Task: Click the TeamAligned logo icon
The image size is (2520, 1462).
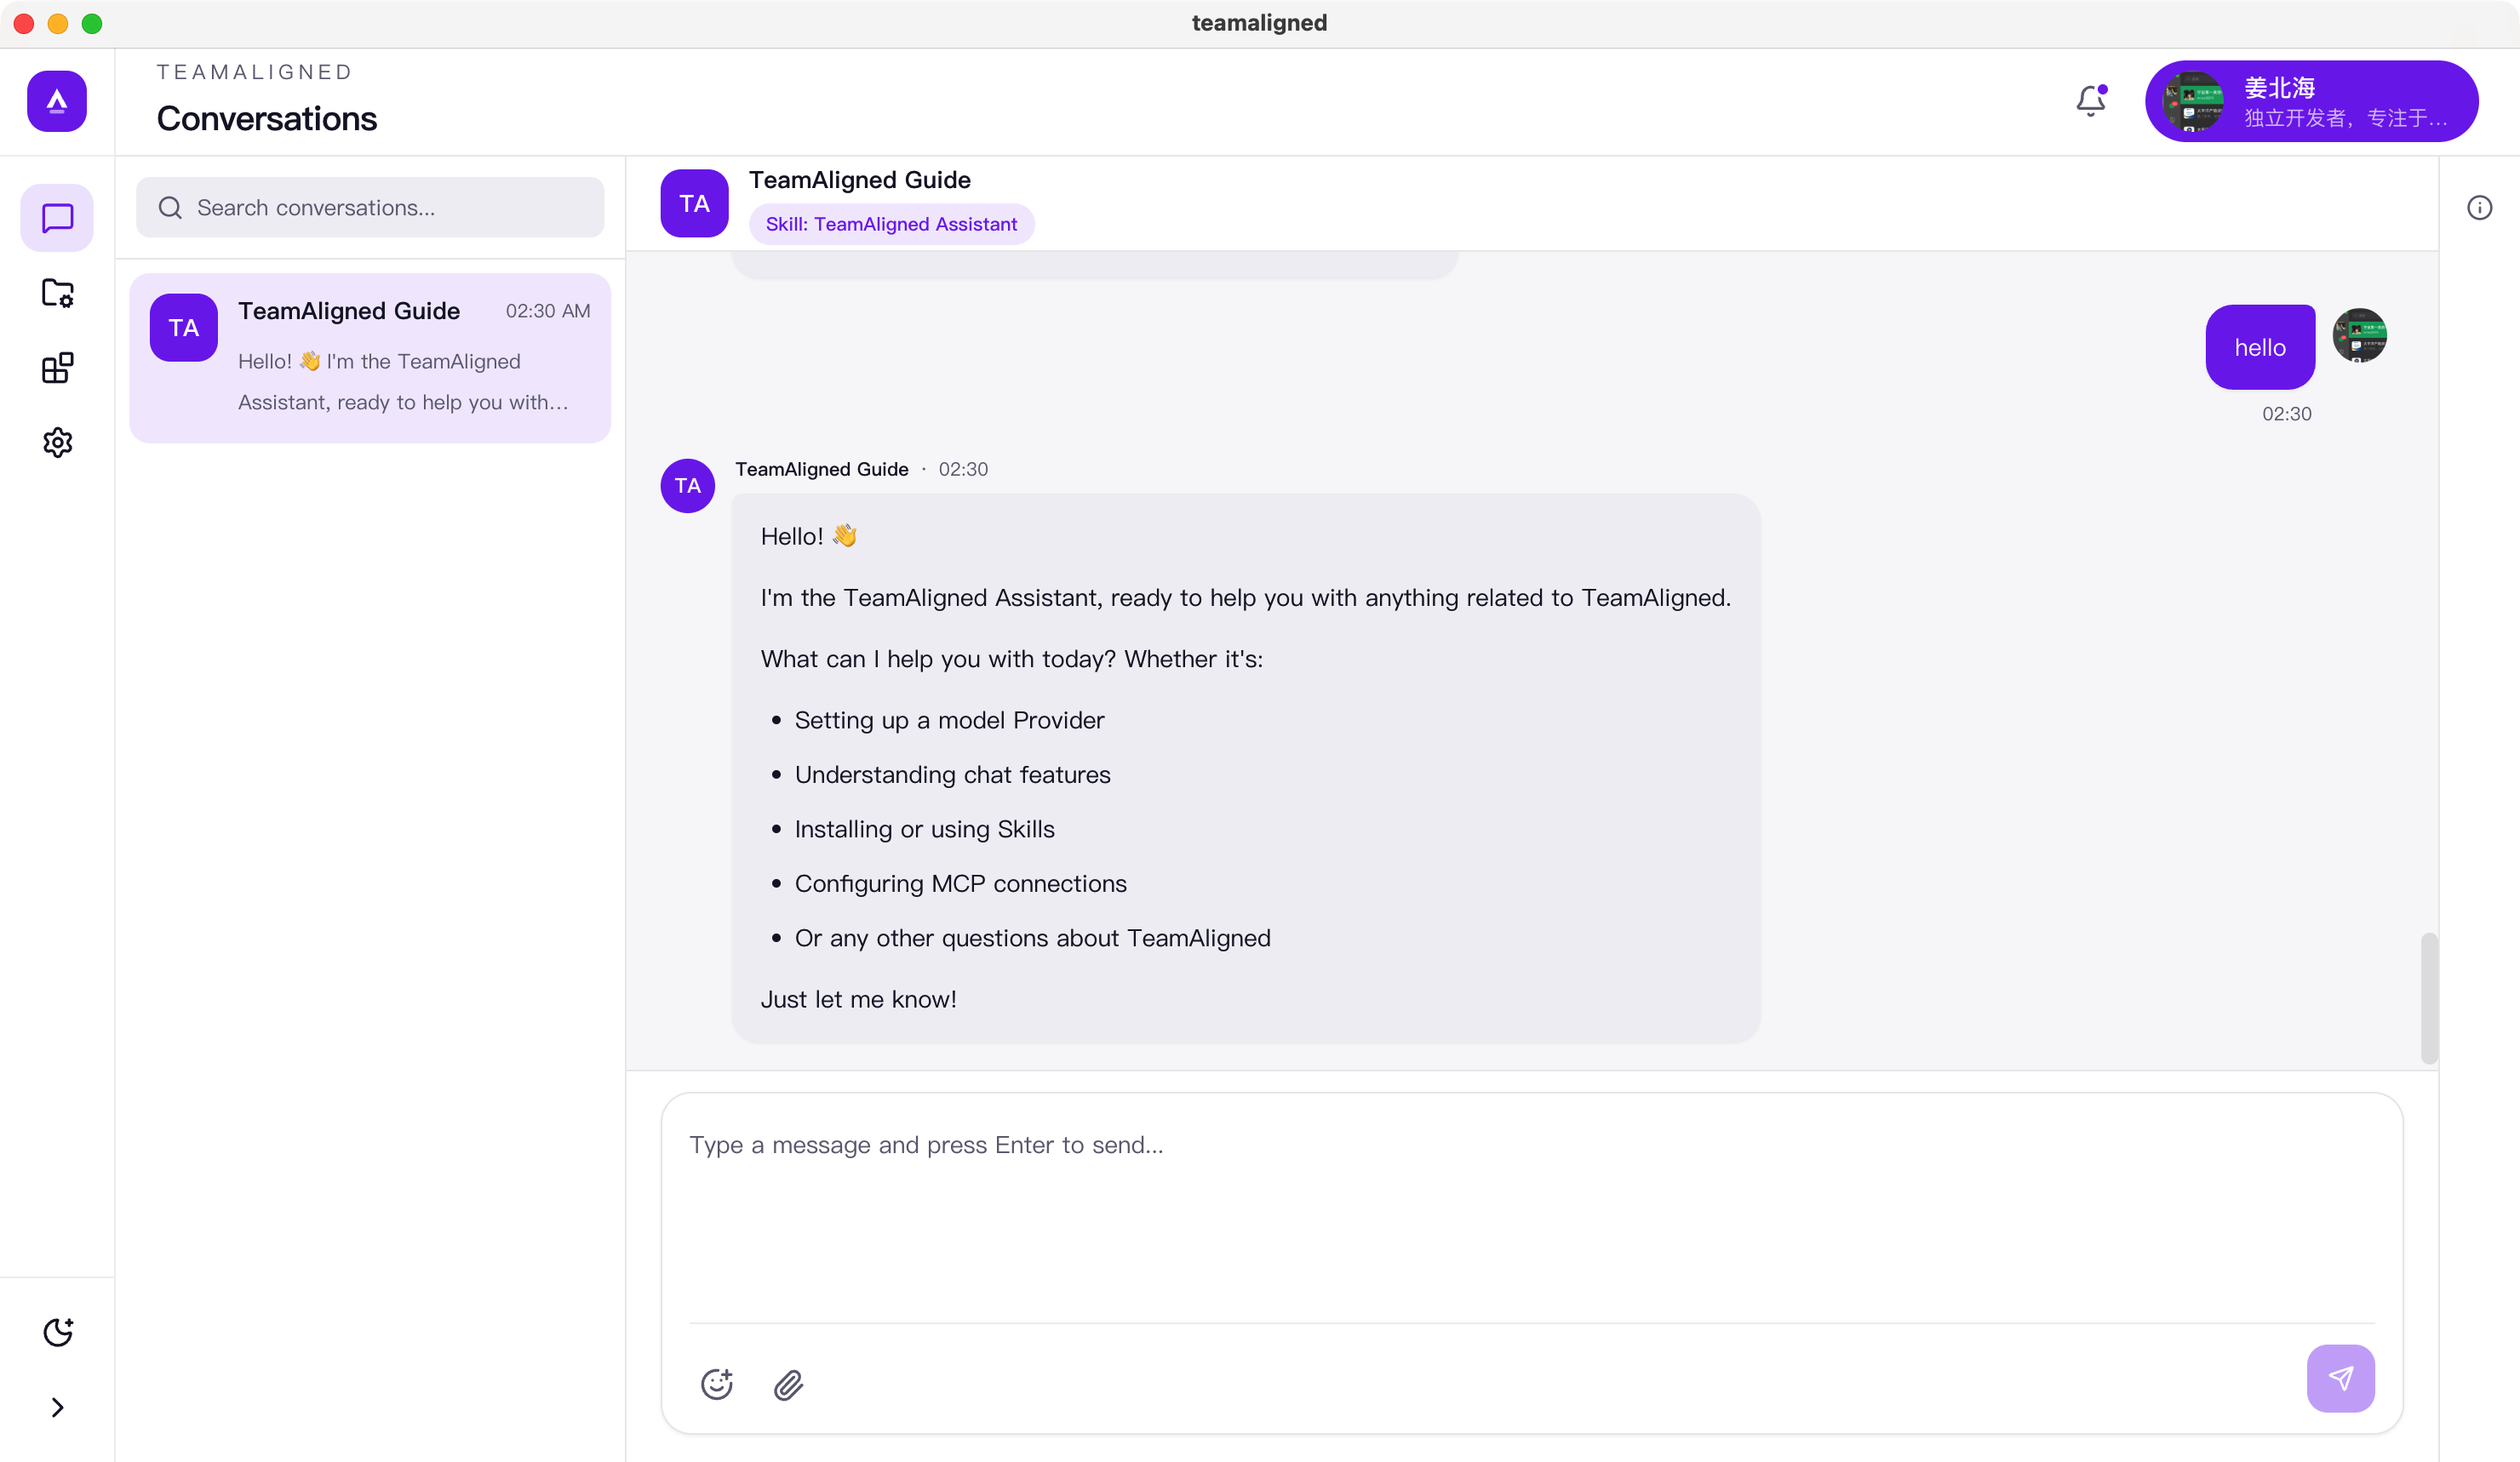Action: 57,101
